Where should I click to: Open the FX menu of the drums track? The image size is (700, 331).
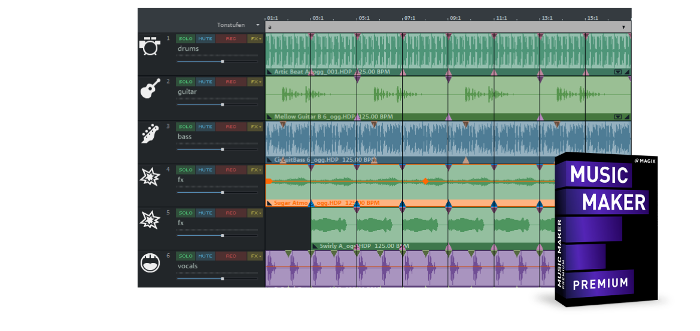(x=255, y=39)
